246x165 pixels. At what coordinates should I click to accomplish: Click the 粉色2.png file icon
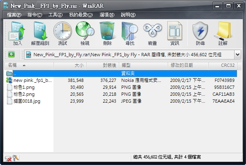(x=9, y=94)
